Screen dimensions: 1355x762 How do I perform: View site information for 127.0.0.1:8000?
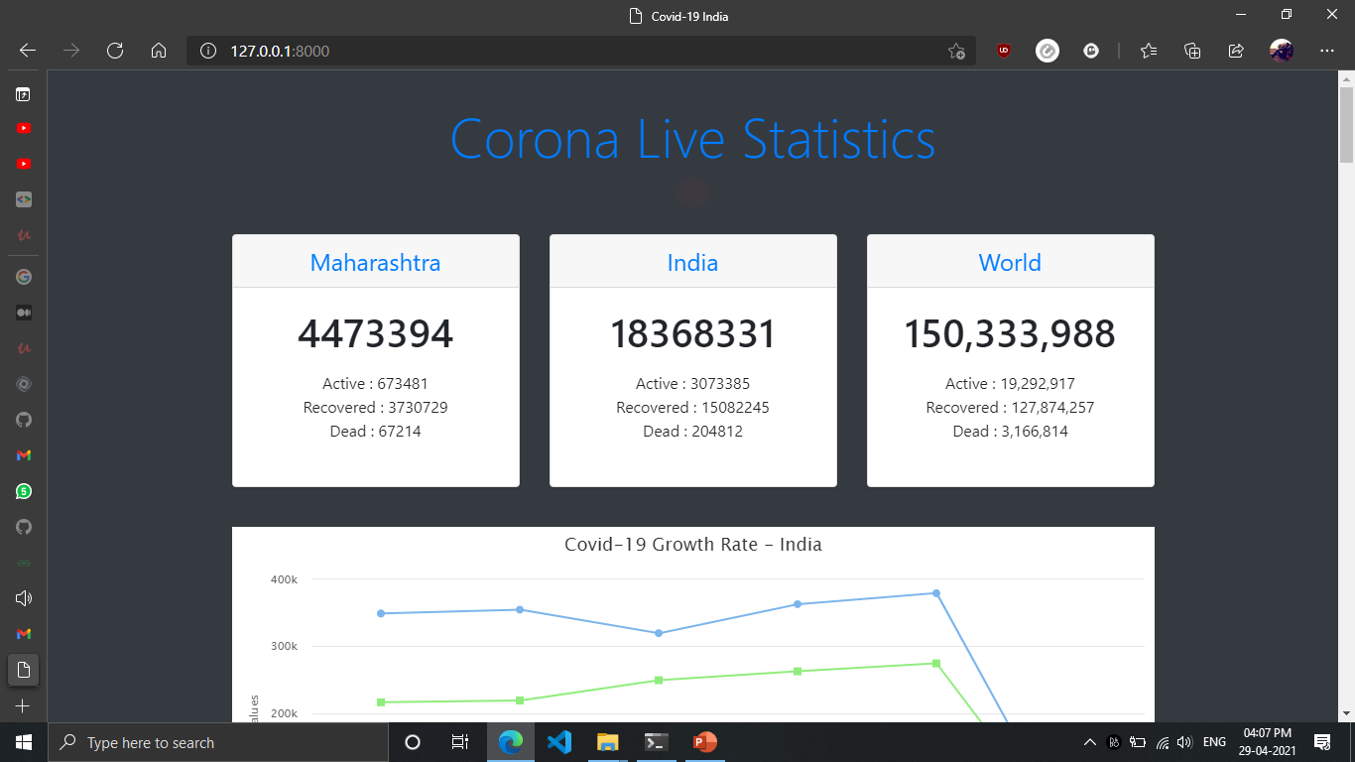click(205, 51)
